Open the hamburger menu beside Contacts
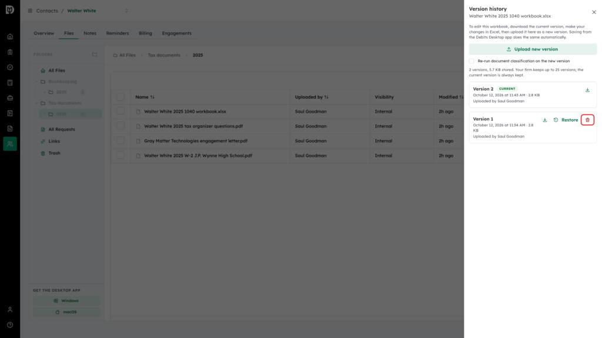The image size is (602, 338). coord(30,11)
